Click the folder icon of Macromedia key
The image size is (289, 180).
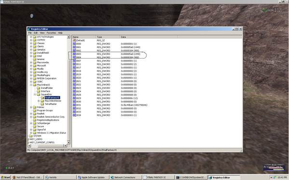(35, 62)
